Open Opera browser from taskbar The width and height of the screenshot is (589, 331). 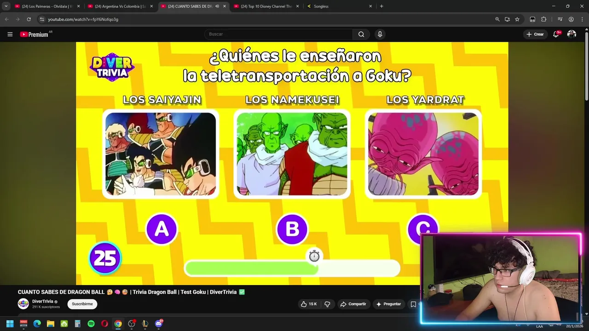pos(104,324)
